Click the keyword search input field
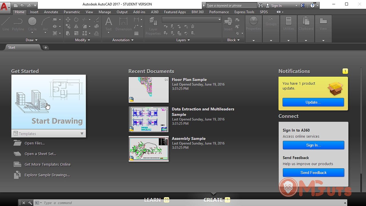Screen dimensions: 366x206 [231, 5]
